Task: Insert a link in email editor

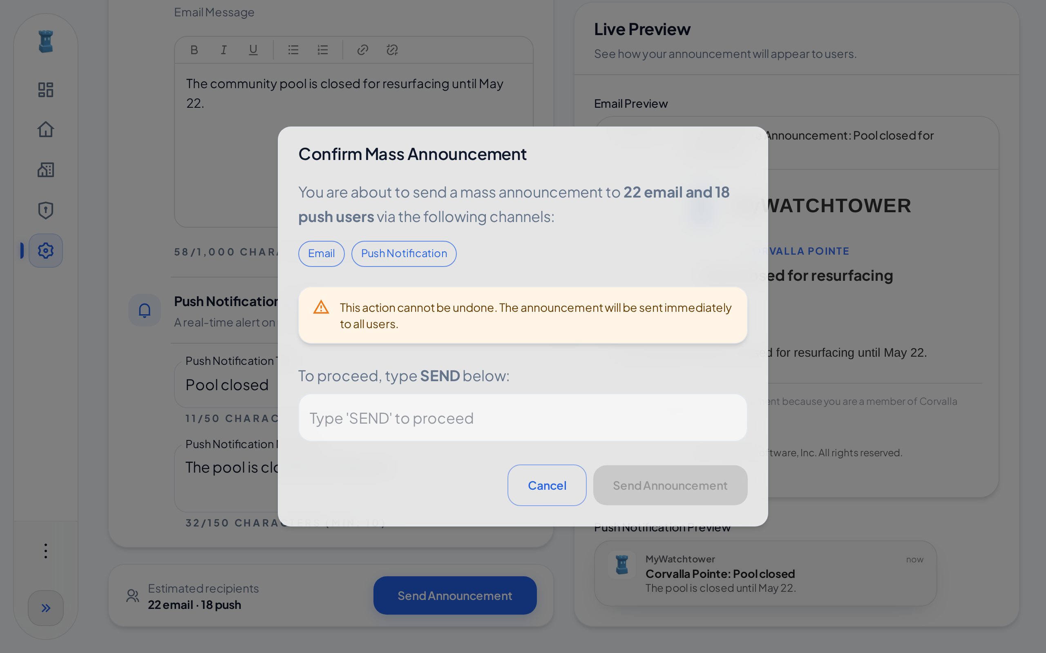Action: 363,50
